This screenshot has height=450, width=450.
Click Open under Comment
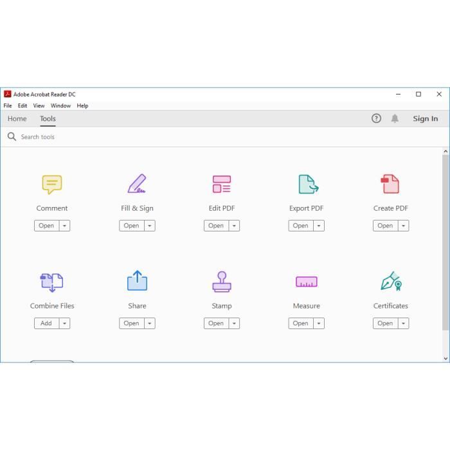point(46,226)
